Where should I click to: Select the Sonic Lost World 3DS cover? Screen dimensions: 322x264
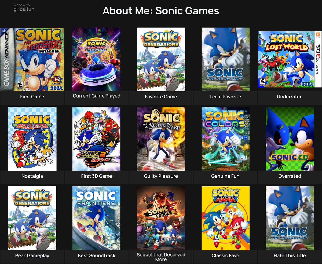(x=290, y=59)
